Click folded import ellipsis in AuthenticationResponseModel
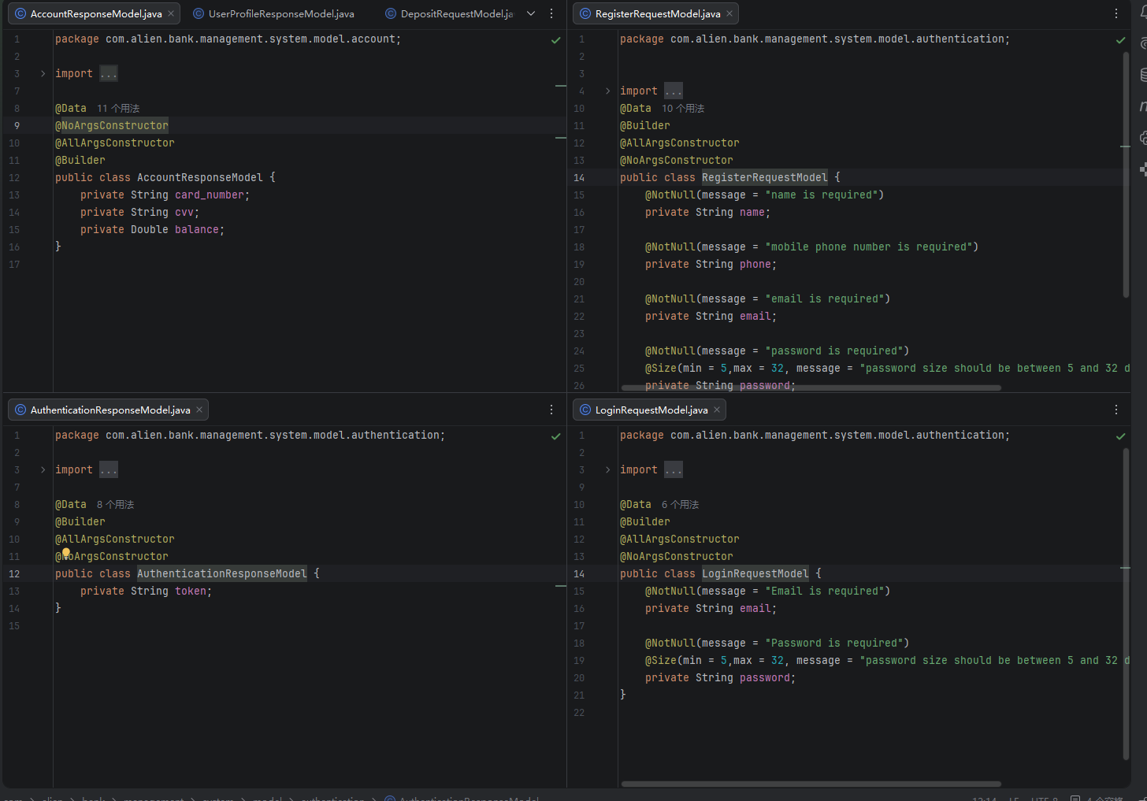The image size is (1147, 801). [109, 469]
